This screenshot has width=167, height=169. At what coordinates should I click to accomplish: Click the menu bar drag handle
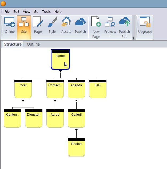[x=2, y=11]
